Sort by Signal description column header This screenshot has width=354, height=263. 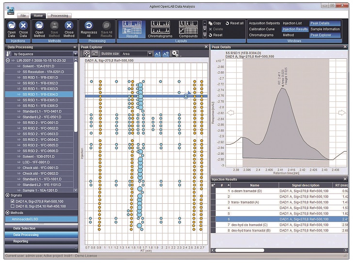point(306,185)
